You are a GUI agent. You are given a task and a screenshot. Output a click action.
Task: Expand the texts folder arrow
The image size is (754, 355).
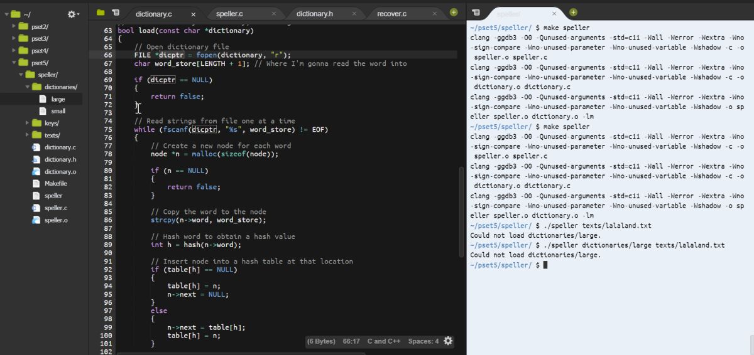[x=27, y=135]
